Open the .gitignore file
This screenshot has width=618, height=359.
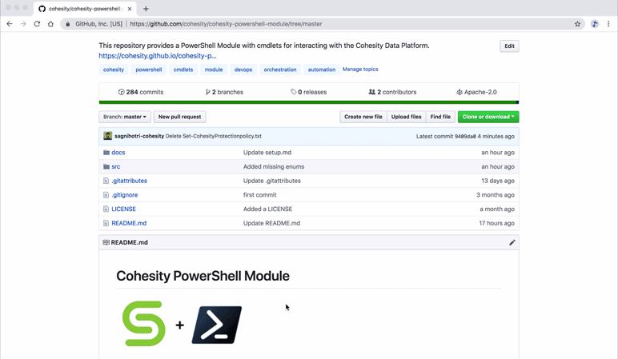(125, 195)
